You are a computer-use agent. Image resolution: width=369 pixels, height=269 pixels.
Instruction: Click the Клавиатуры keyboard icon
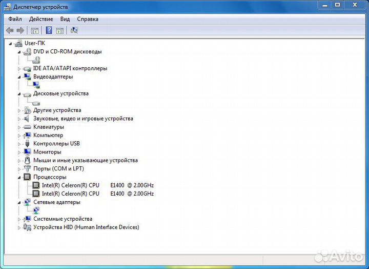tap(27, 127)
